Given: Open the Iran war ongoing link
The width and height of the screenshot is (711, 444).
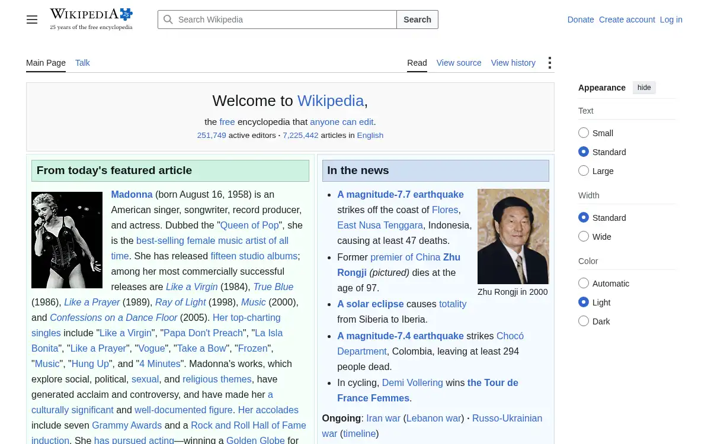Looking at the screenshot, I should coord(383,418).
